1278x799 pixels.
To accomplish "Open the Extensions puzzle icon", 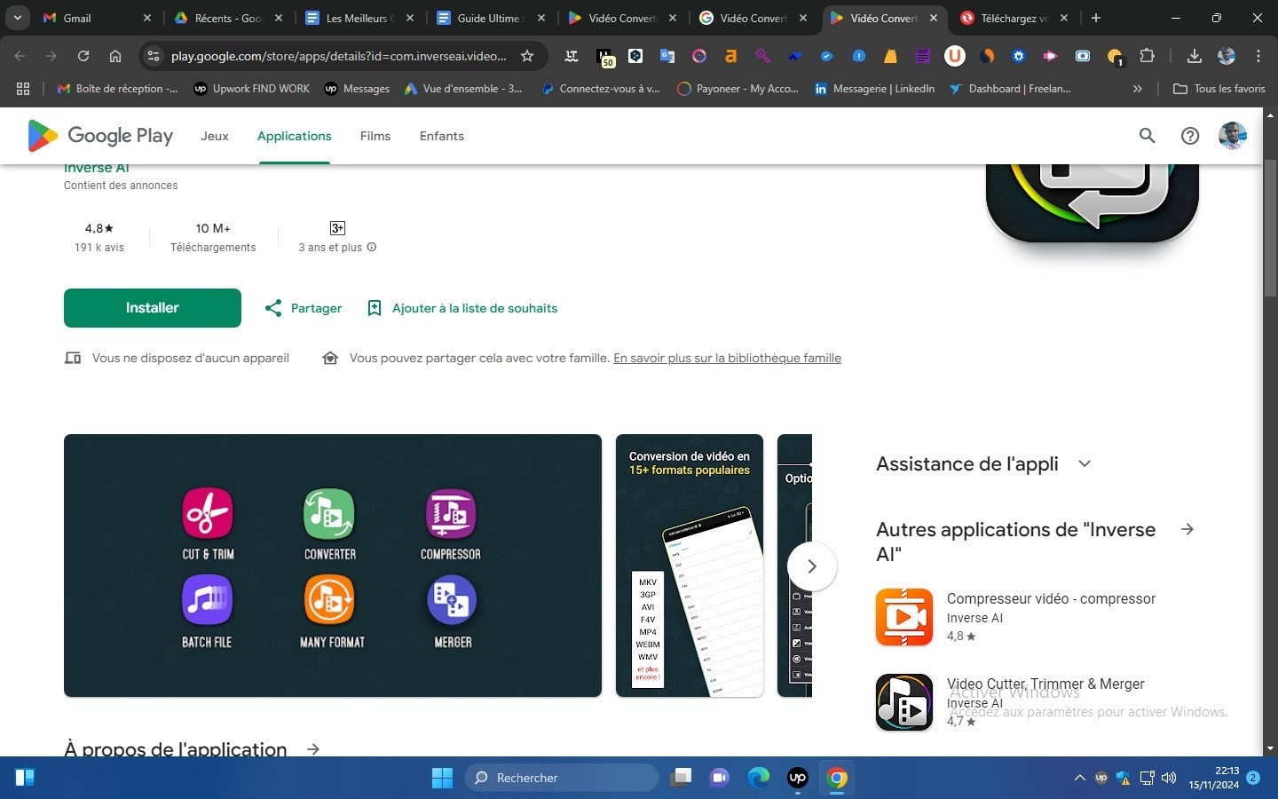I will [1148, 56].
